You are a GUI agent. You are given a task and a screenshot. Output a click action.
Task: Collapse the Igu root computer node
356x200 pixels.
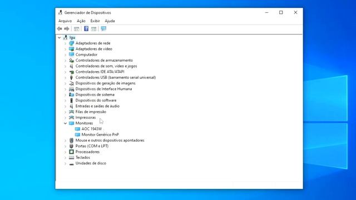[60, 37]
